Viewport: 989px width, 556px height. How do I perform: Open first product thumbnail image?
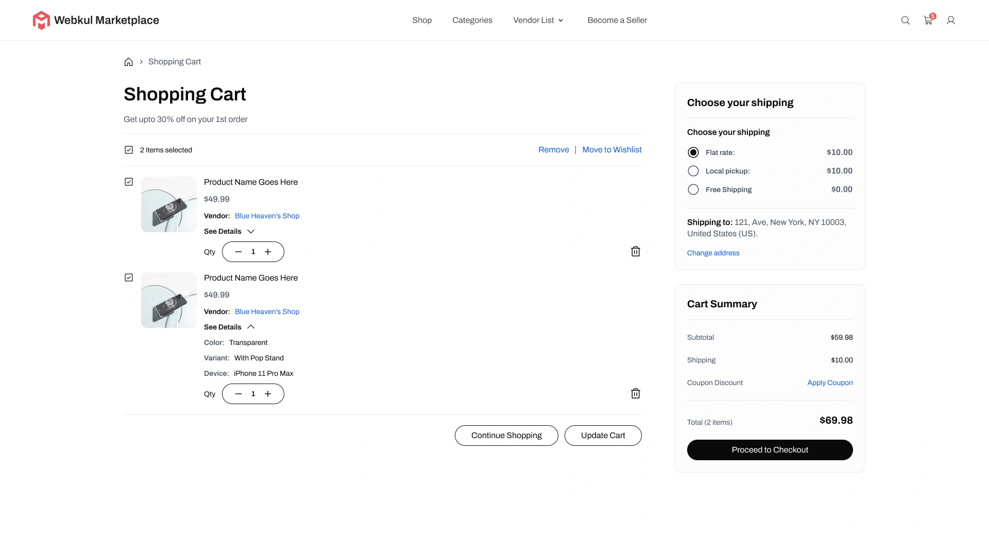[169, 204]
